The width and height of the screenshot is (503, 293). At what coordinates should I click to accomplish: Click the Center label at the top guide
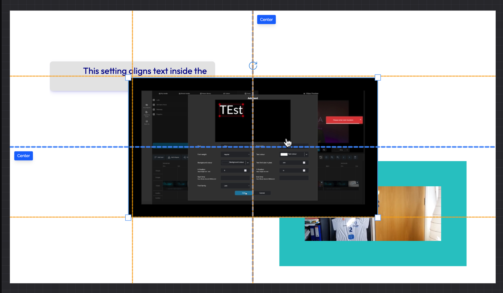(266, 20)
